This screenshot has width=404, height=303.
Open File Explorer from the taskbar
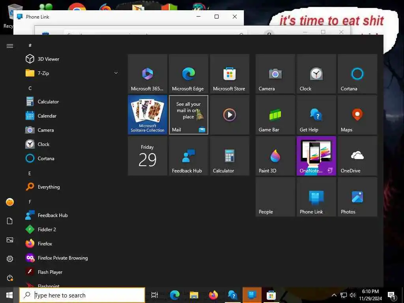pyautogui.click(x=194, y=295)
